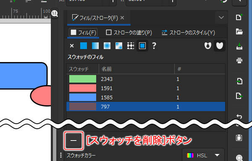Click the New document icon
The width and height of the screenshot is (252, 161).
(x=239, y=17)
